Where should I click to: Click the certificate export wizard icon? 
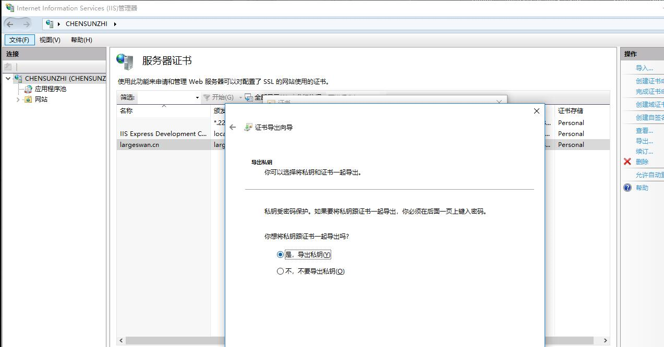[248, 127]
